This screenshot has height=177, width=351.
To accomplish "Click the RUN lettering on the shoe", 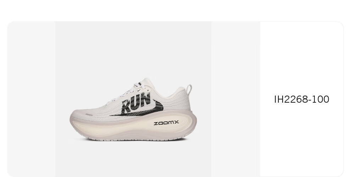I will click(136, 102).
